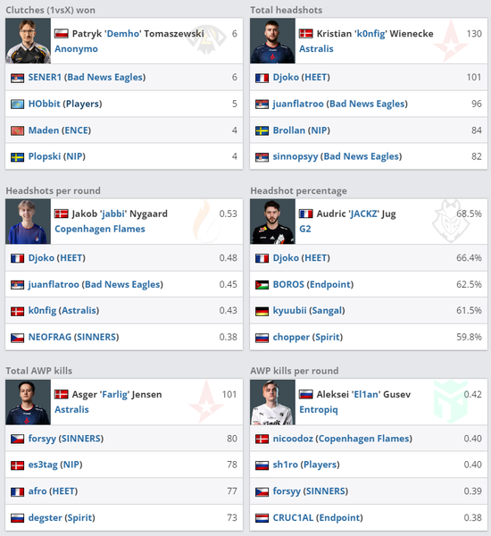This screenshot has height=536, width=491.
Task: Open JACKZ's player photo
Action: 272,222
